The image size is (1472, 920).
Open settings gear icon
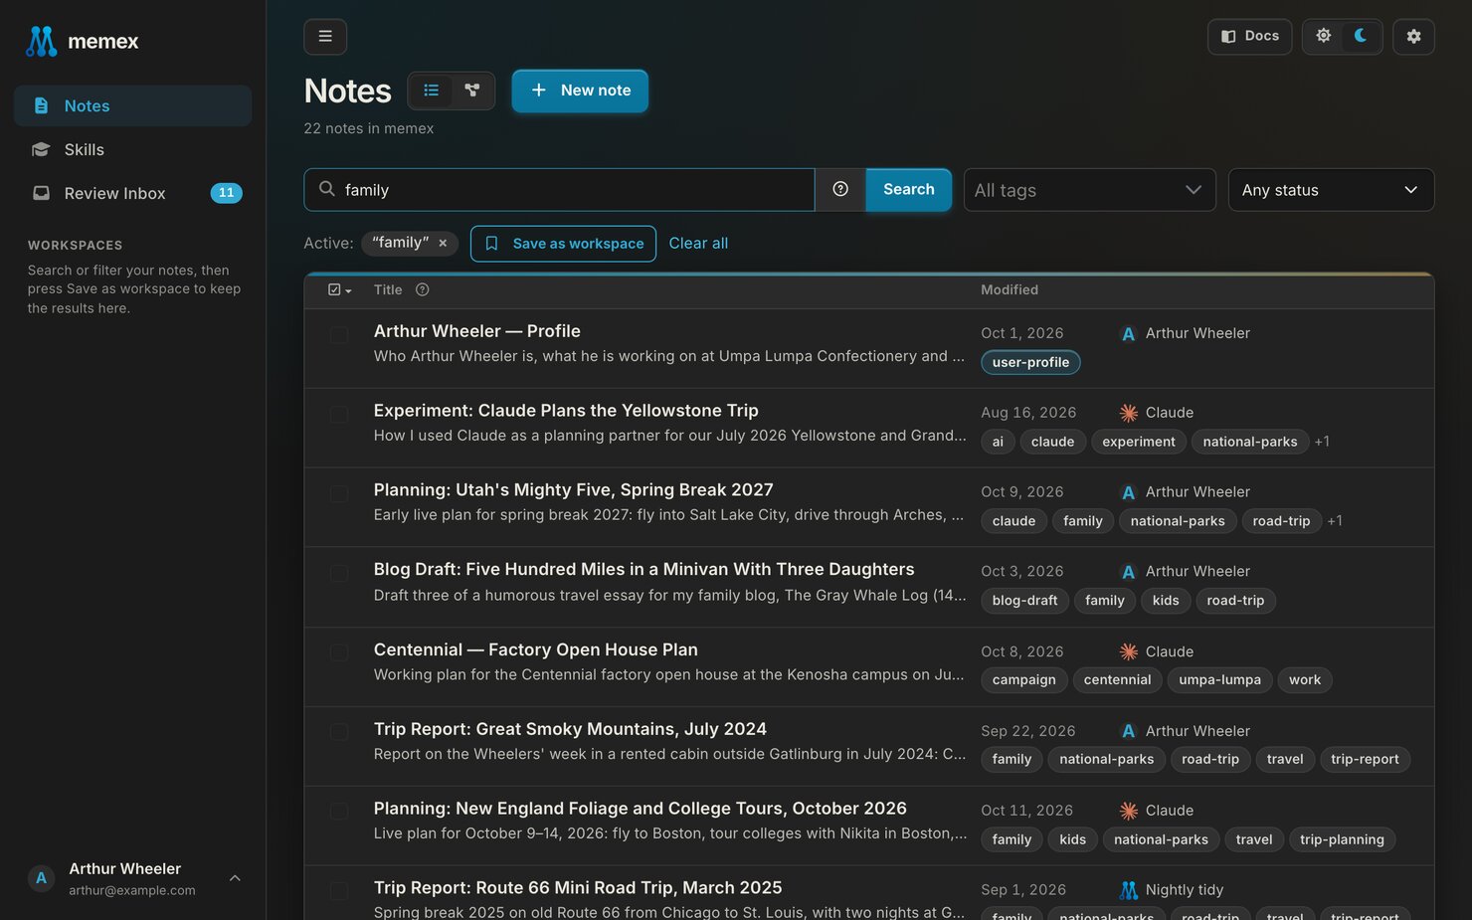coord(1413,37)
